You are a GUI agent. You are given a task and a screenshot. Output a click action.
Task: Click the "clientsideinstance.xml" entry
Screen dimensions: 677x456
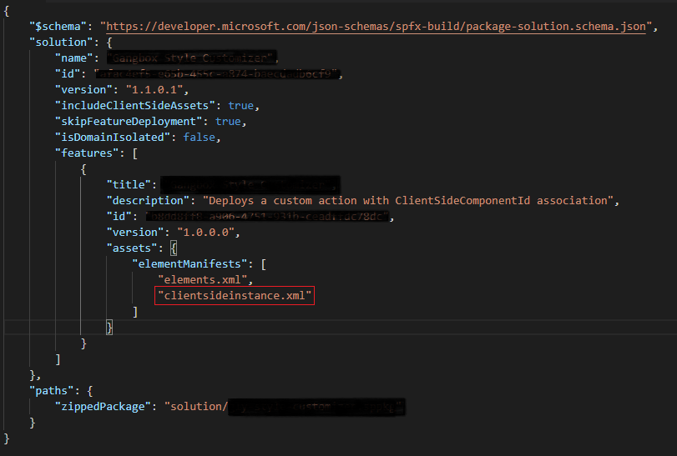[x=235, y=296]
